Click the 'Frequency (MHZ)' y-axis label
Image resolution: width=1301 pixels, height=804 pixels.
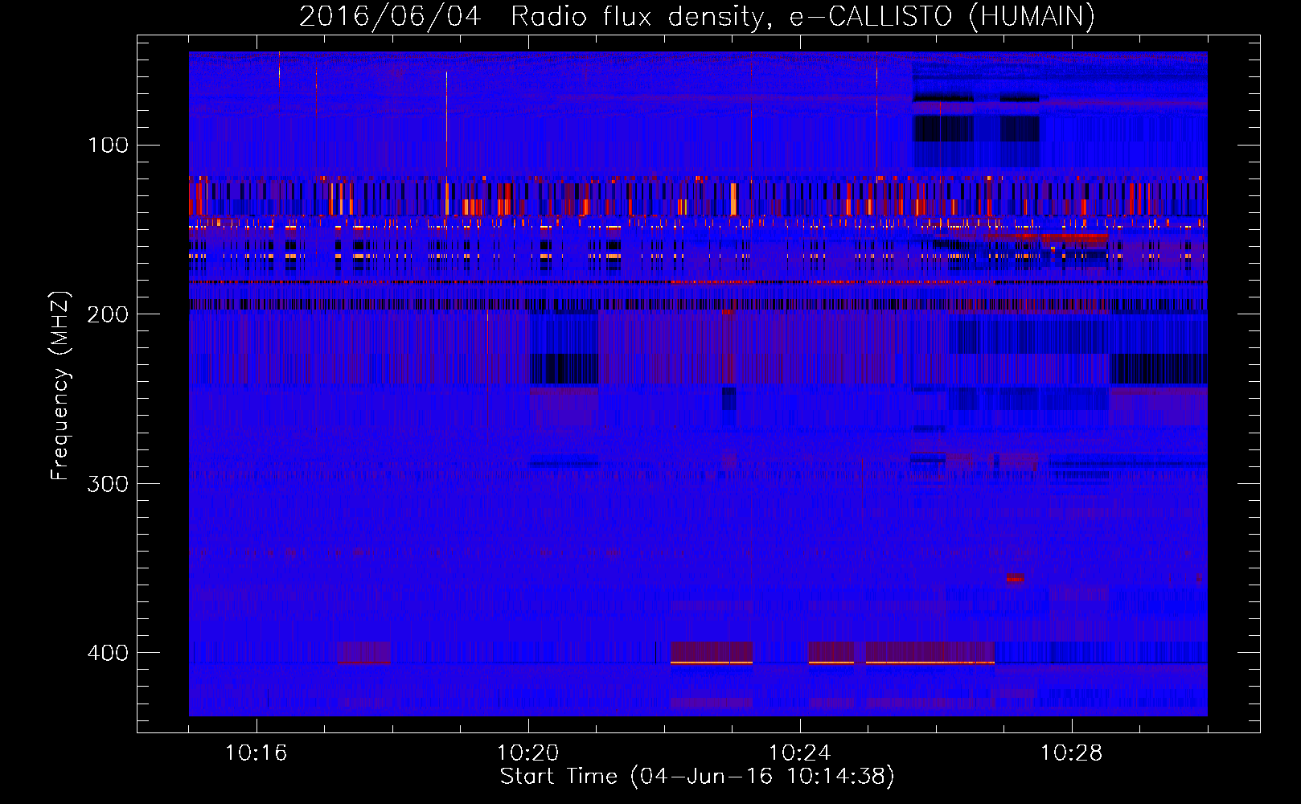(x=60, y=385)
